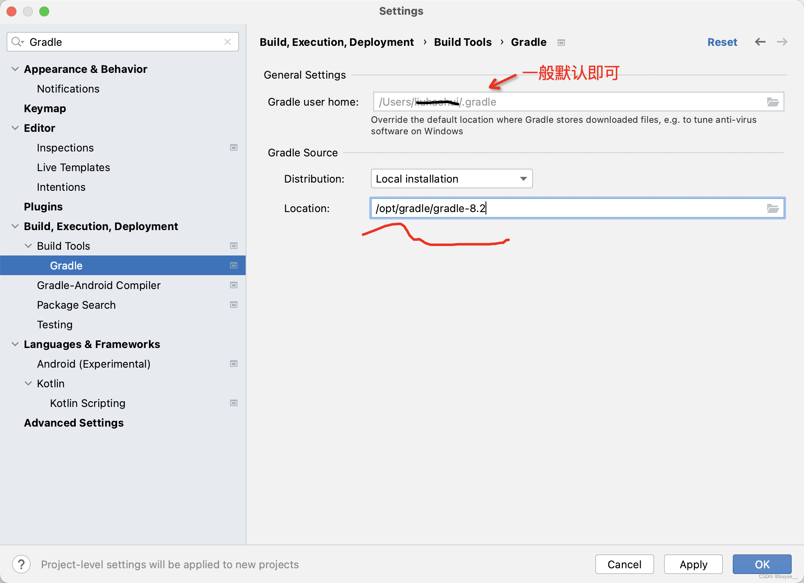Collapse the Editor section
804x583 pixels.
pyautogui.click(x=15, y=128)
